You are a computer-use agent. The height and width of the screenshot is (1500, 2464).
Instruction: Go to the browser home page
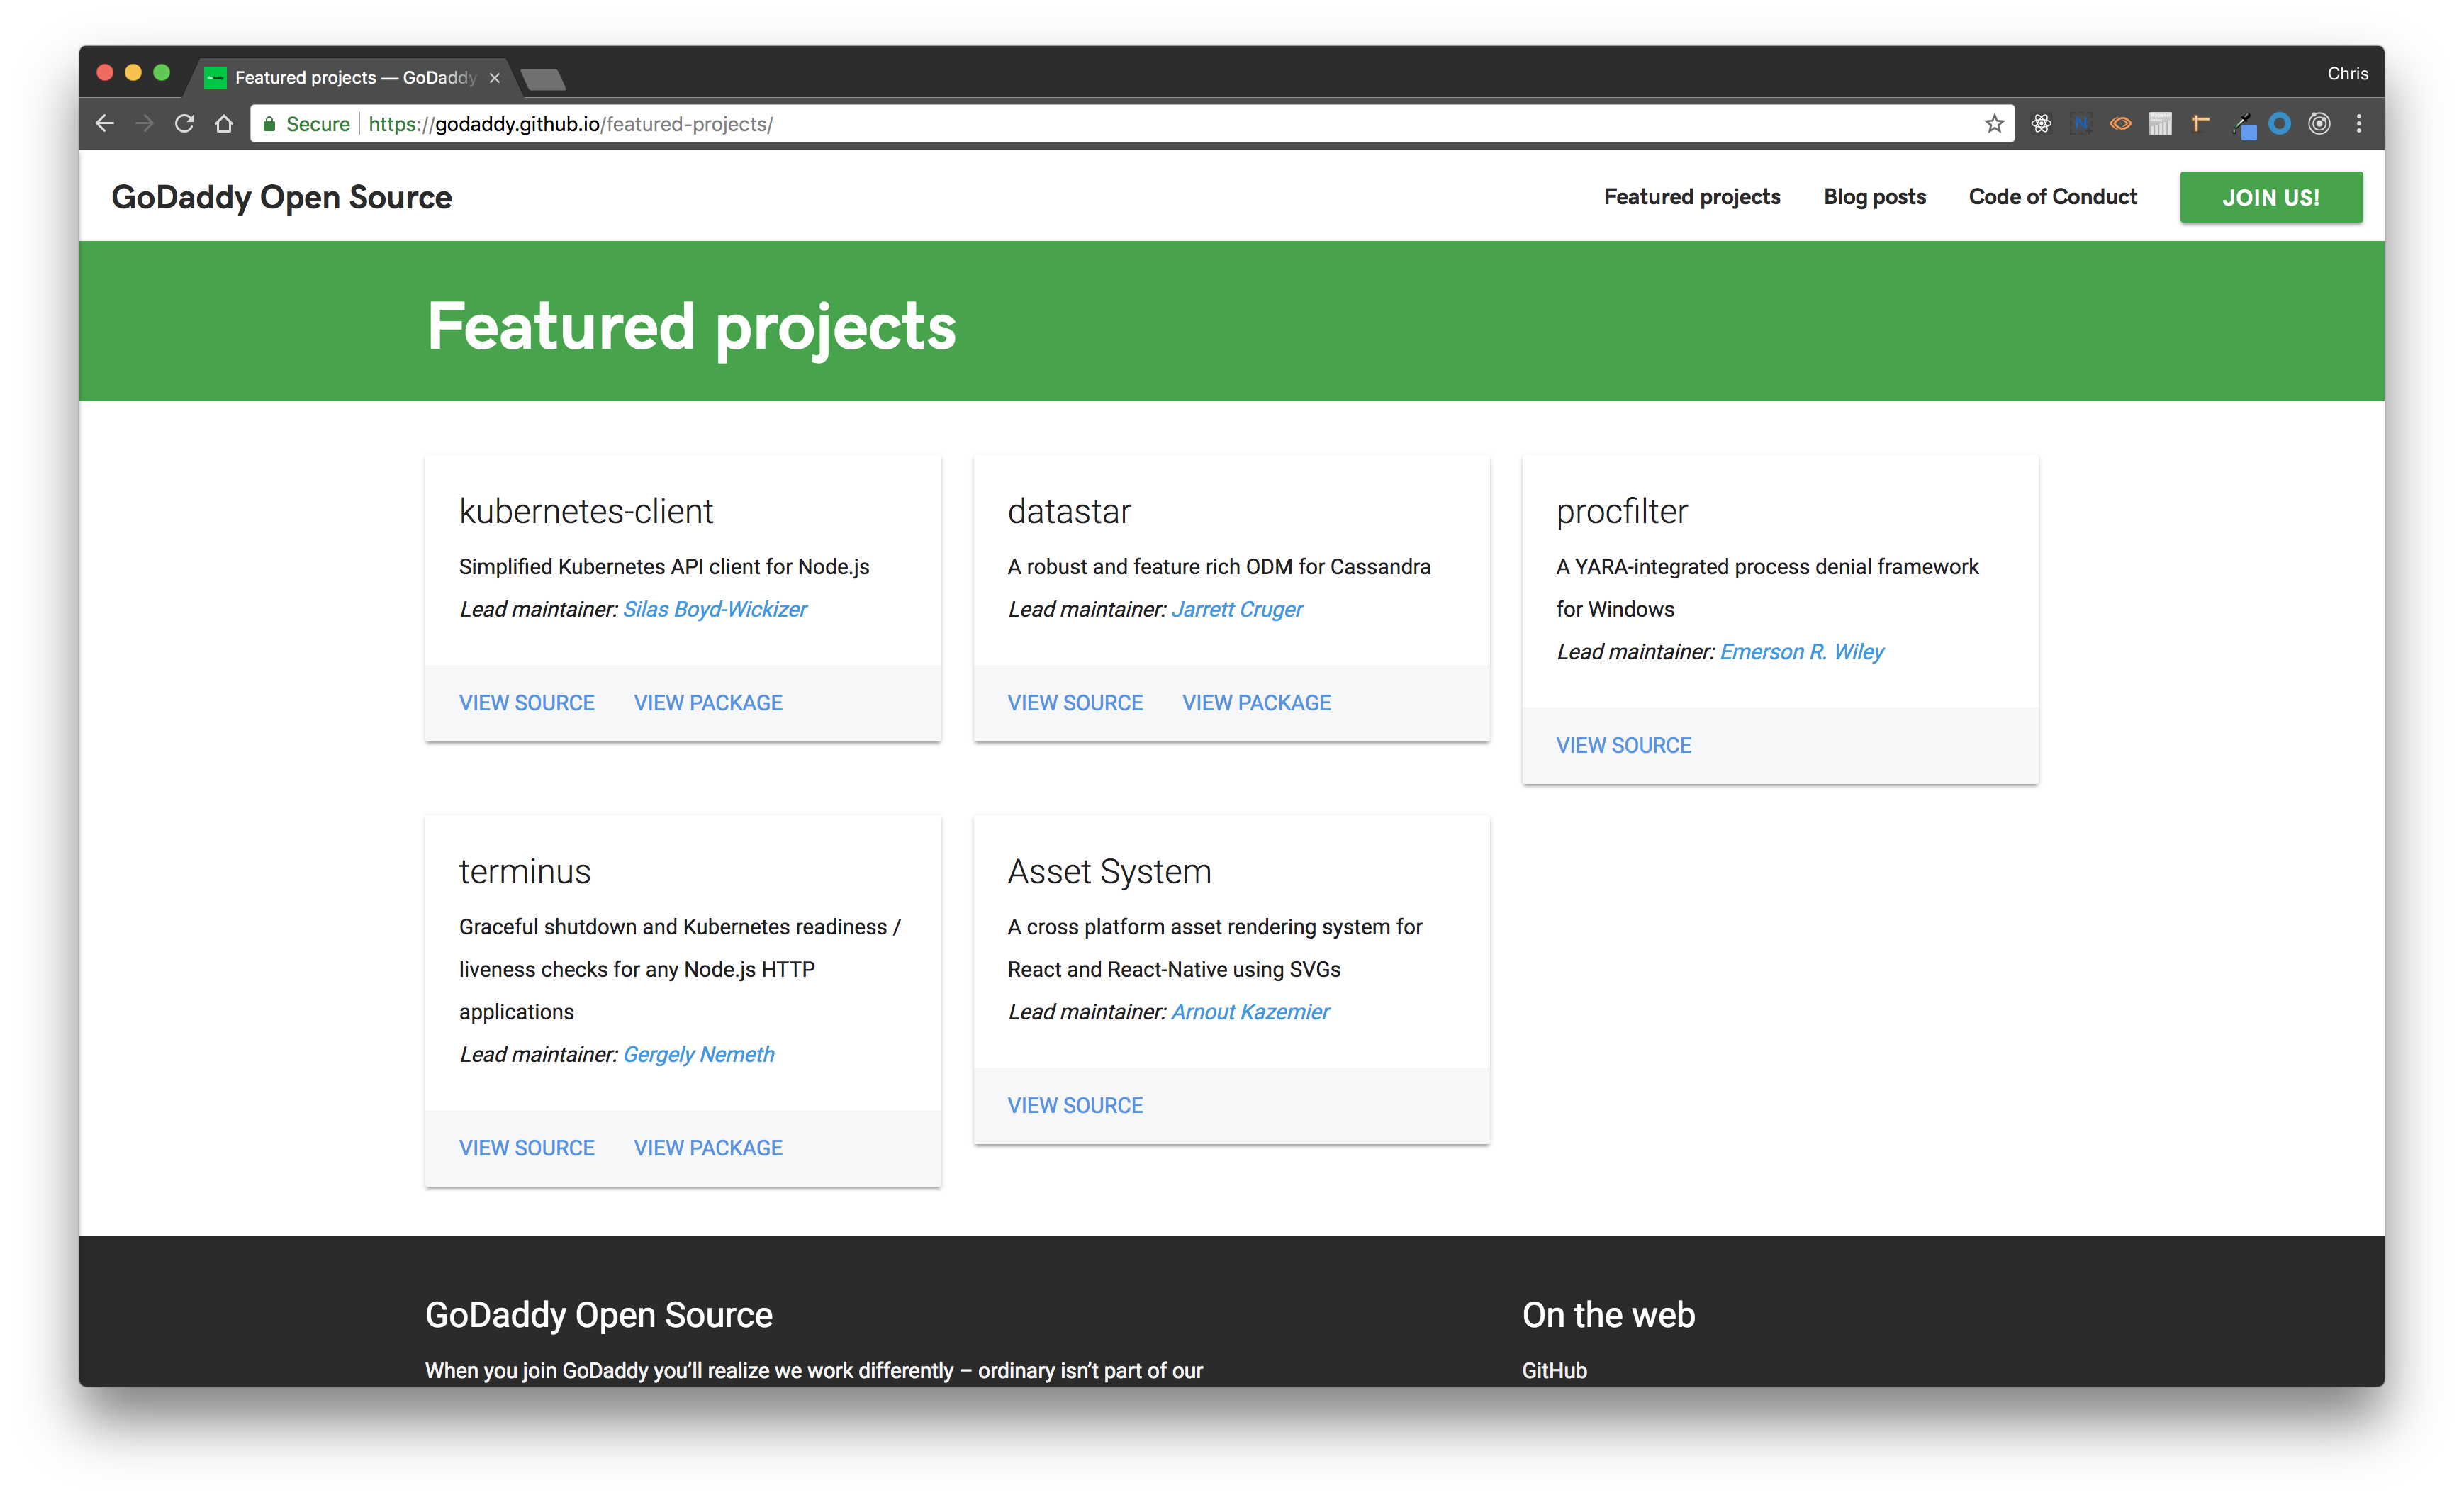pyautogui.click(x=224, y=124)
